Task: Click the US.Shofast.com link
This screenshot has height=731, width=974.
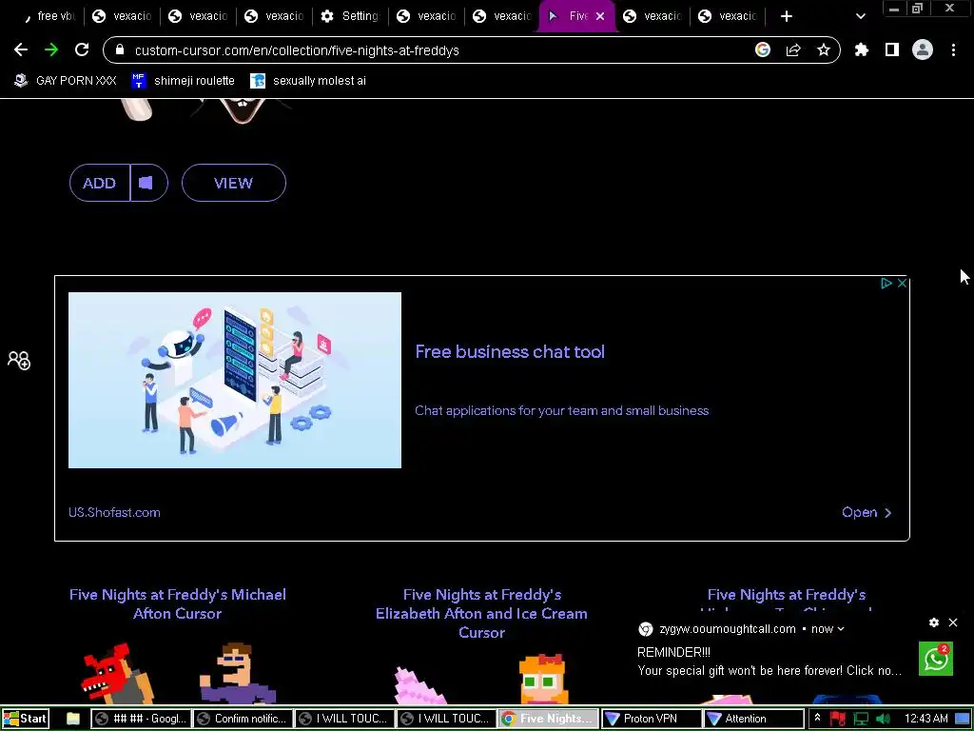Action: pyautogui.click(x=114, y=512)
